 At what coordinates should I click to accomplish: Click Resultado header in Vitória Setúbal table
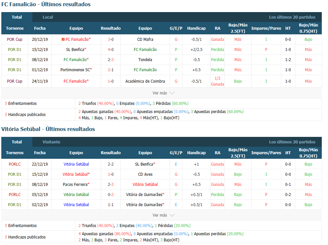[111, 153]
